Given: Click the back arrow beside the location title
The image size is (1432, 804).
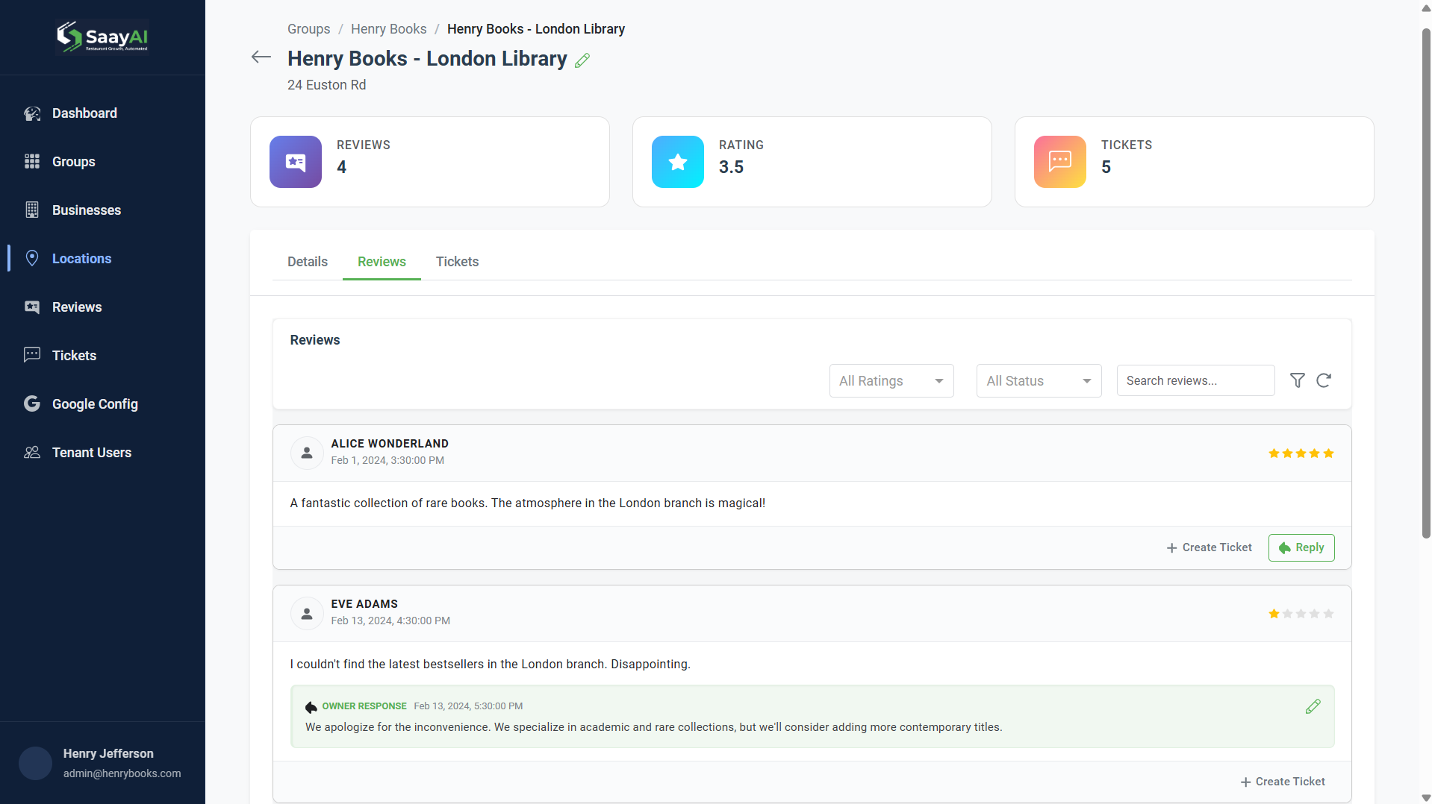Looking at the screenshot, I should click(x=261, y=57).
